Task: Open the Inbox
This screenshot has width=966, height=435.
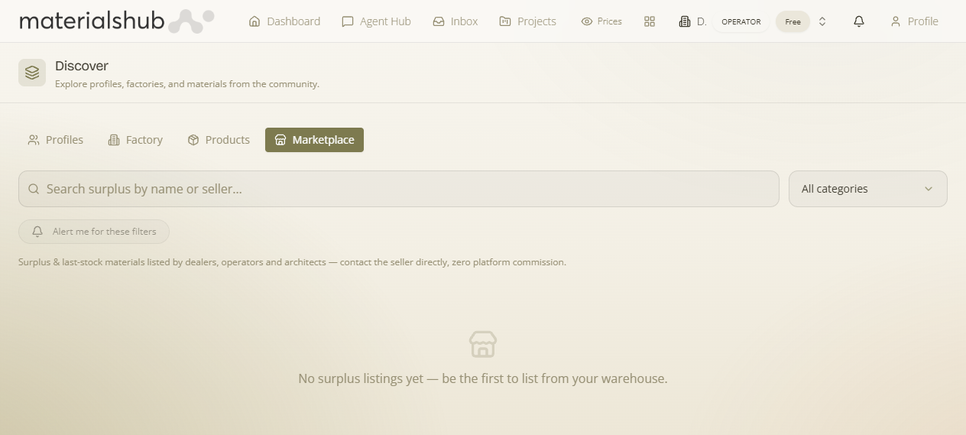Action: coord(455,21)
